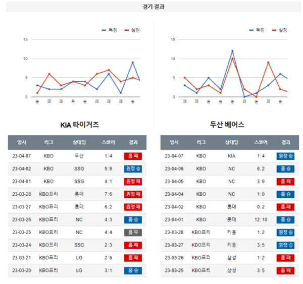Click score 12:10 in 두산 table

(261, 219)
